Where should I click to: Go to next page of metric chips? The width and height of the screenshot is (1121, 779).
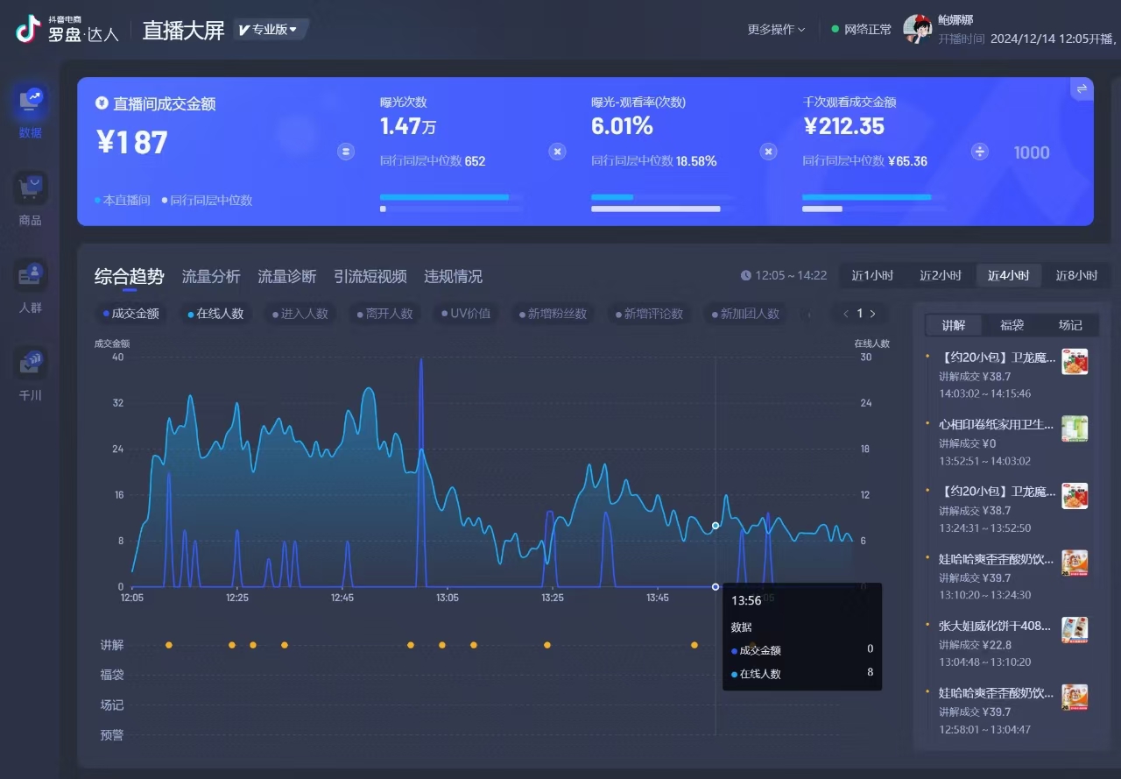[x=872, y=314]
